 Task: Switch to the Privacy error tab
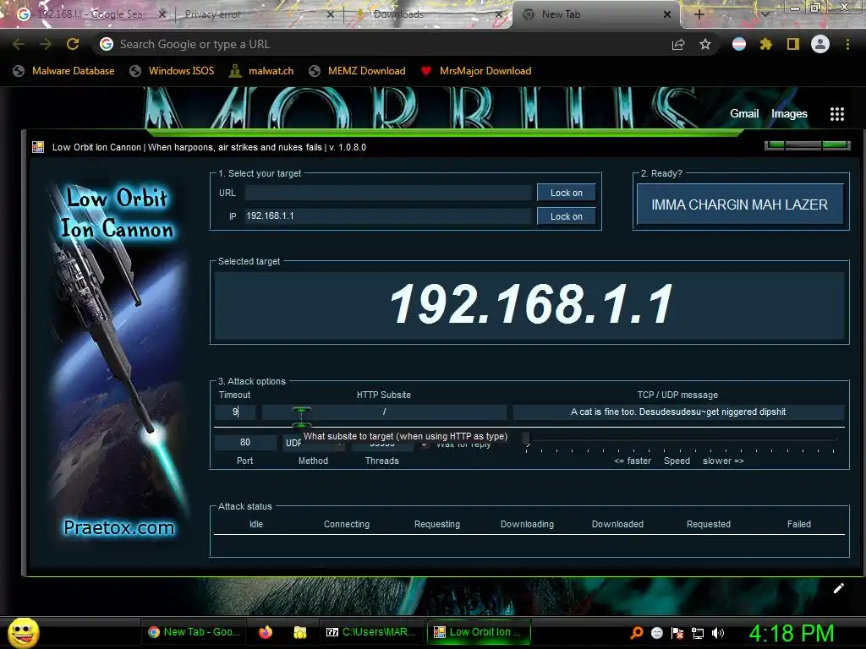pos(259,14)
